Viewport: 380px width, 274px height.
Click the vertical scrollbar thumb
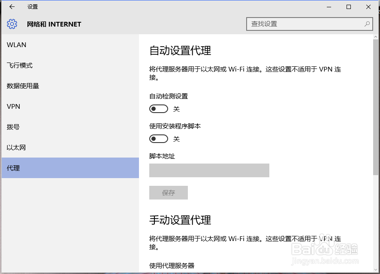pos(376,107)
